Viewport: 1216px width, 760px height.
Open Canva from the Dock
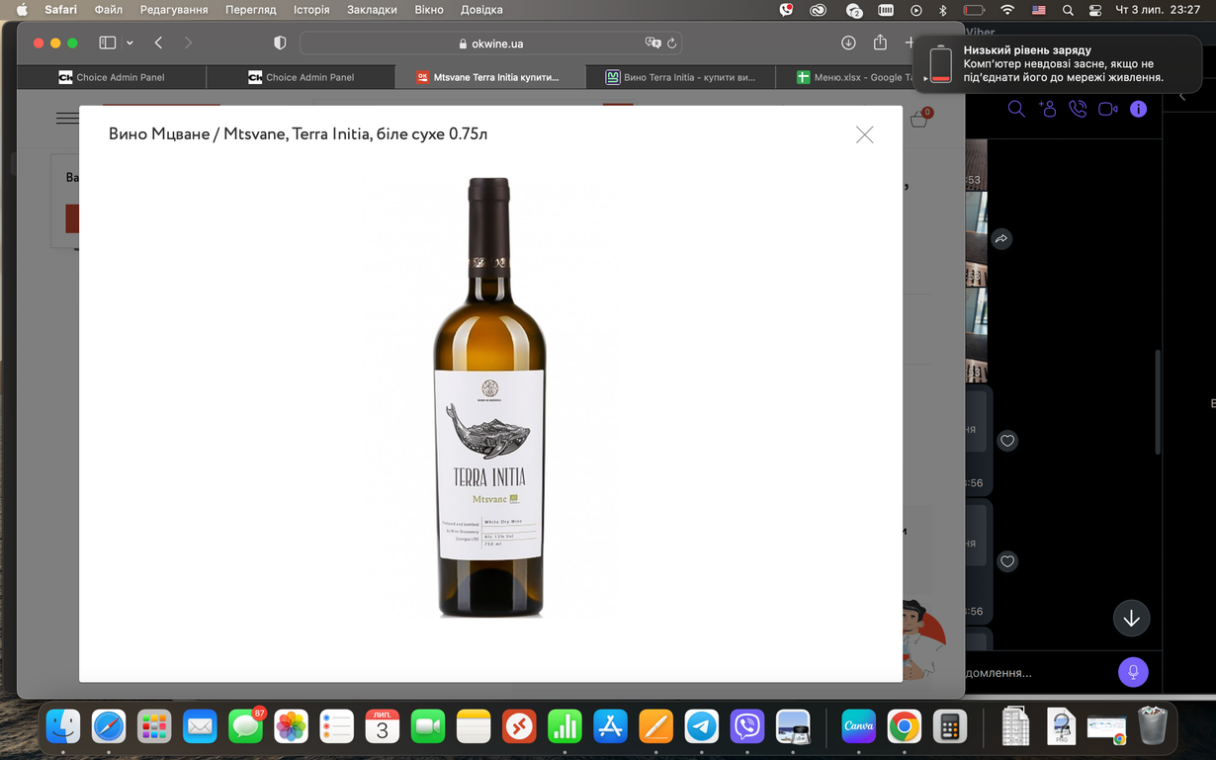[x=858, y=726]
